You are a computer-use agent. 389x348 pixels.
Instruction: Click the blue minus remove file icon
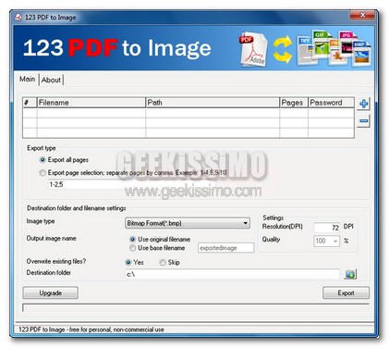pyautogui.click(x=363, y=121)
